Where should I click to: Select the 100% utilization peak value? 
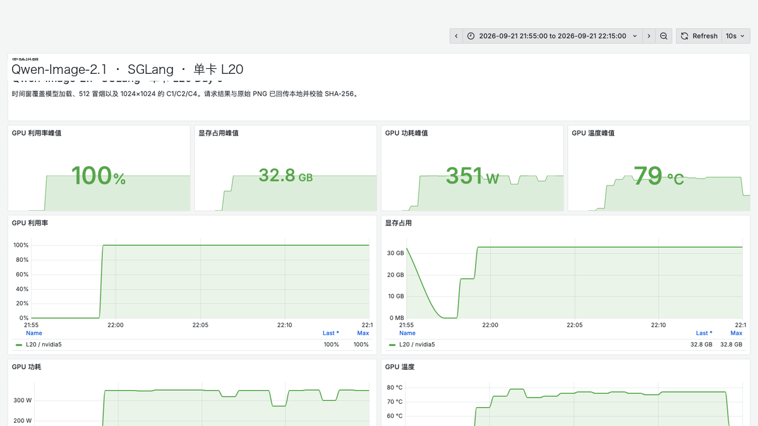[99, 176]
